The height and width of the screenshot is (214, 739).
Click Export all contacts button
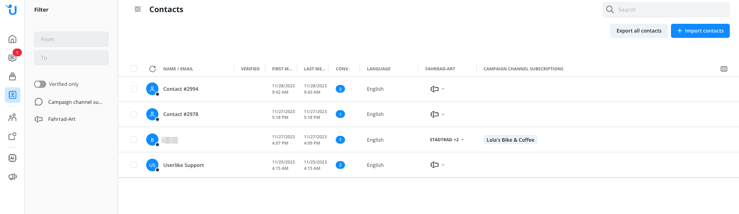(x=638, y=31)
